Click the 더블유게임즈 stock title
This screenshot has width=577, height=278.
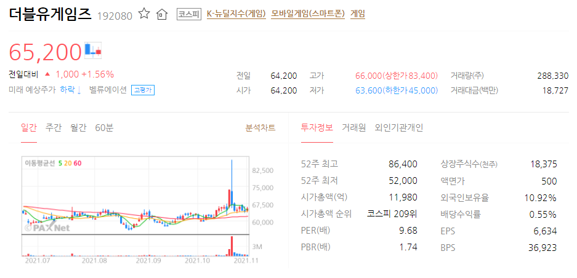[x=50, y=14]
